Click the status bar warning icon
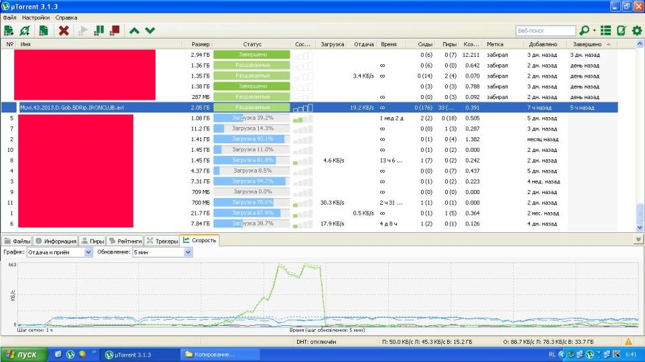645x362 pixels. (x=628, y=341)
